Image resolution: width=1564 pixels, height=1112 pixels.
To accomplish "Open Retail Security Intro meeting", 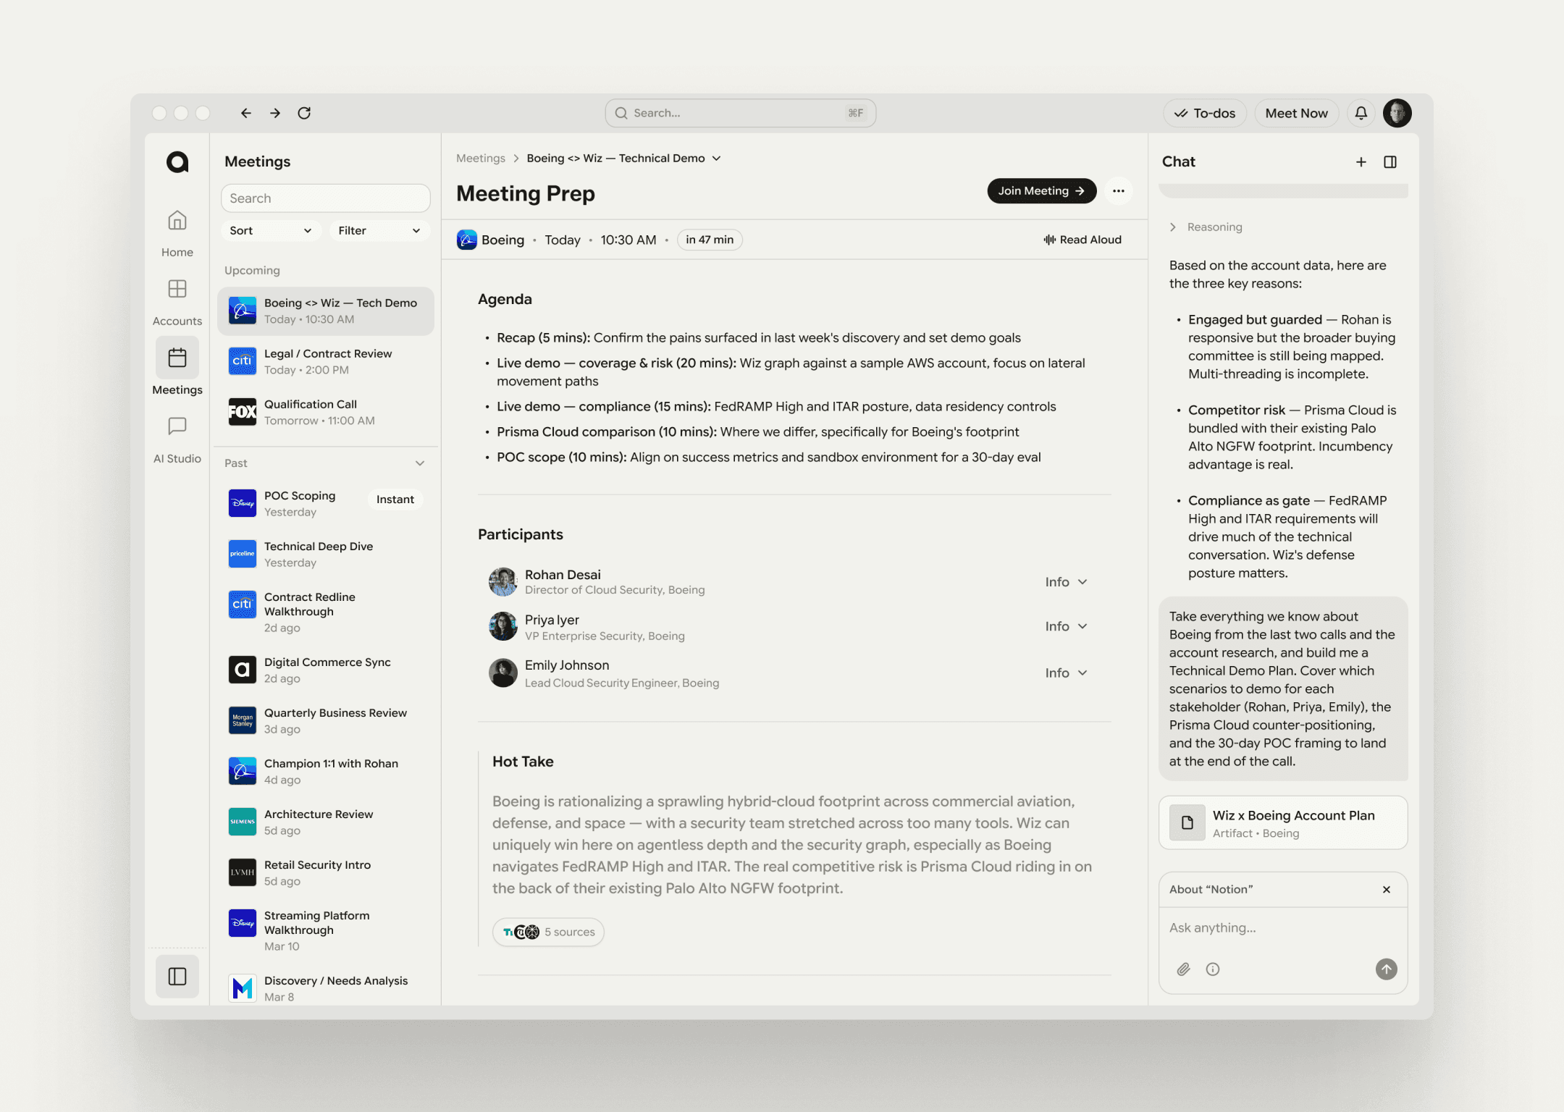I will 326,872.
